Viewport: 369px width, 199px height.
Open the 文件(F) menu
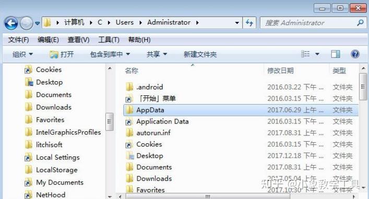[x=18, y=40]
